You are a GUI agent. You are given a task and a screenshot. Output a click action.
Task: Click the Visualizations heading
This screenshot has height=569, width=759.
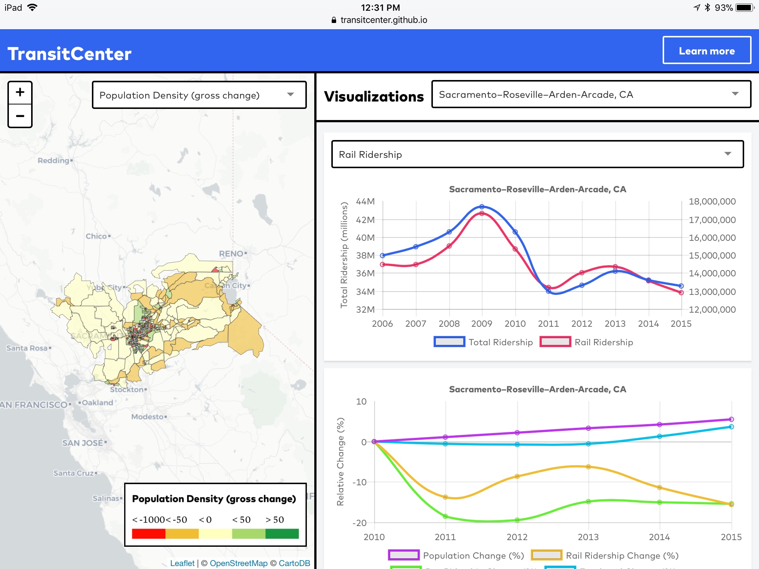click(374, 96)
